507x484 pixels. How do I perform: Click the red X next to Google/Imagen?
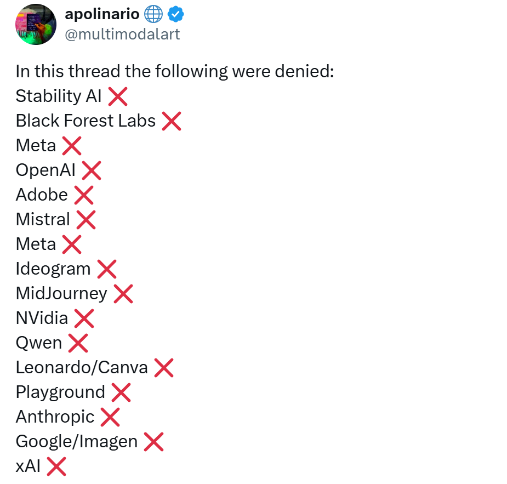pyautogui.click(x=153, y=442)
